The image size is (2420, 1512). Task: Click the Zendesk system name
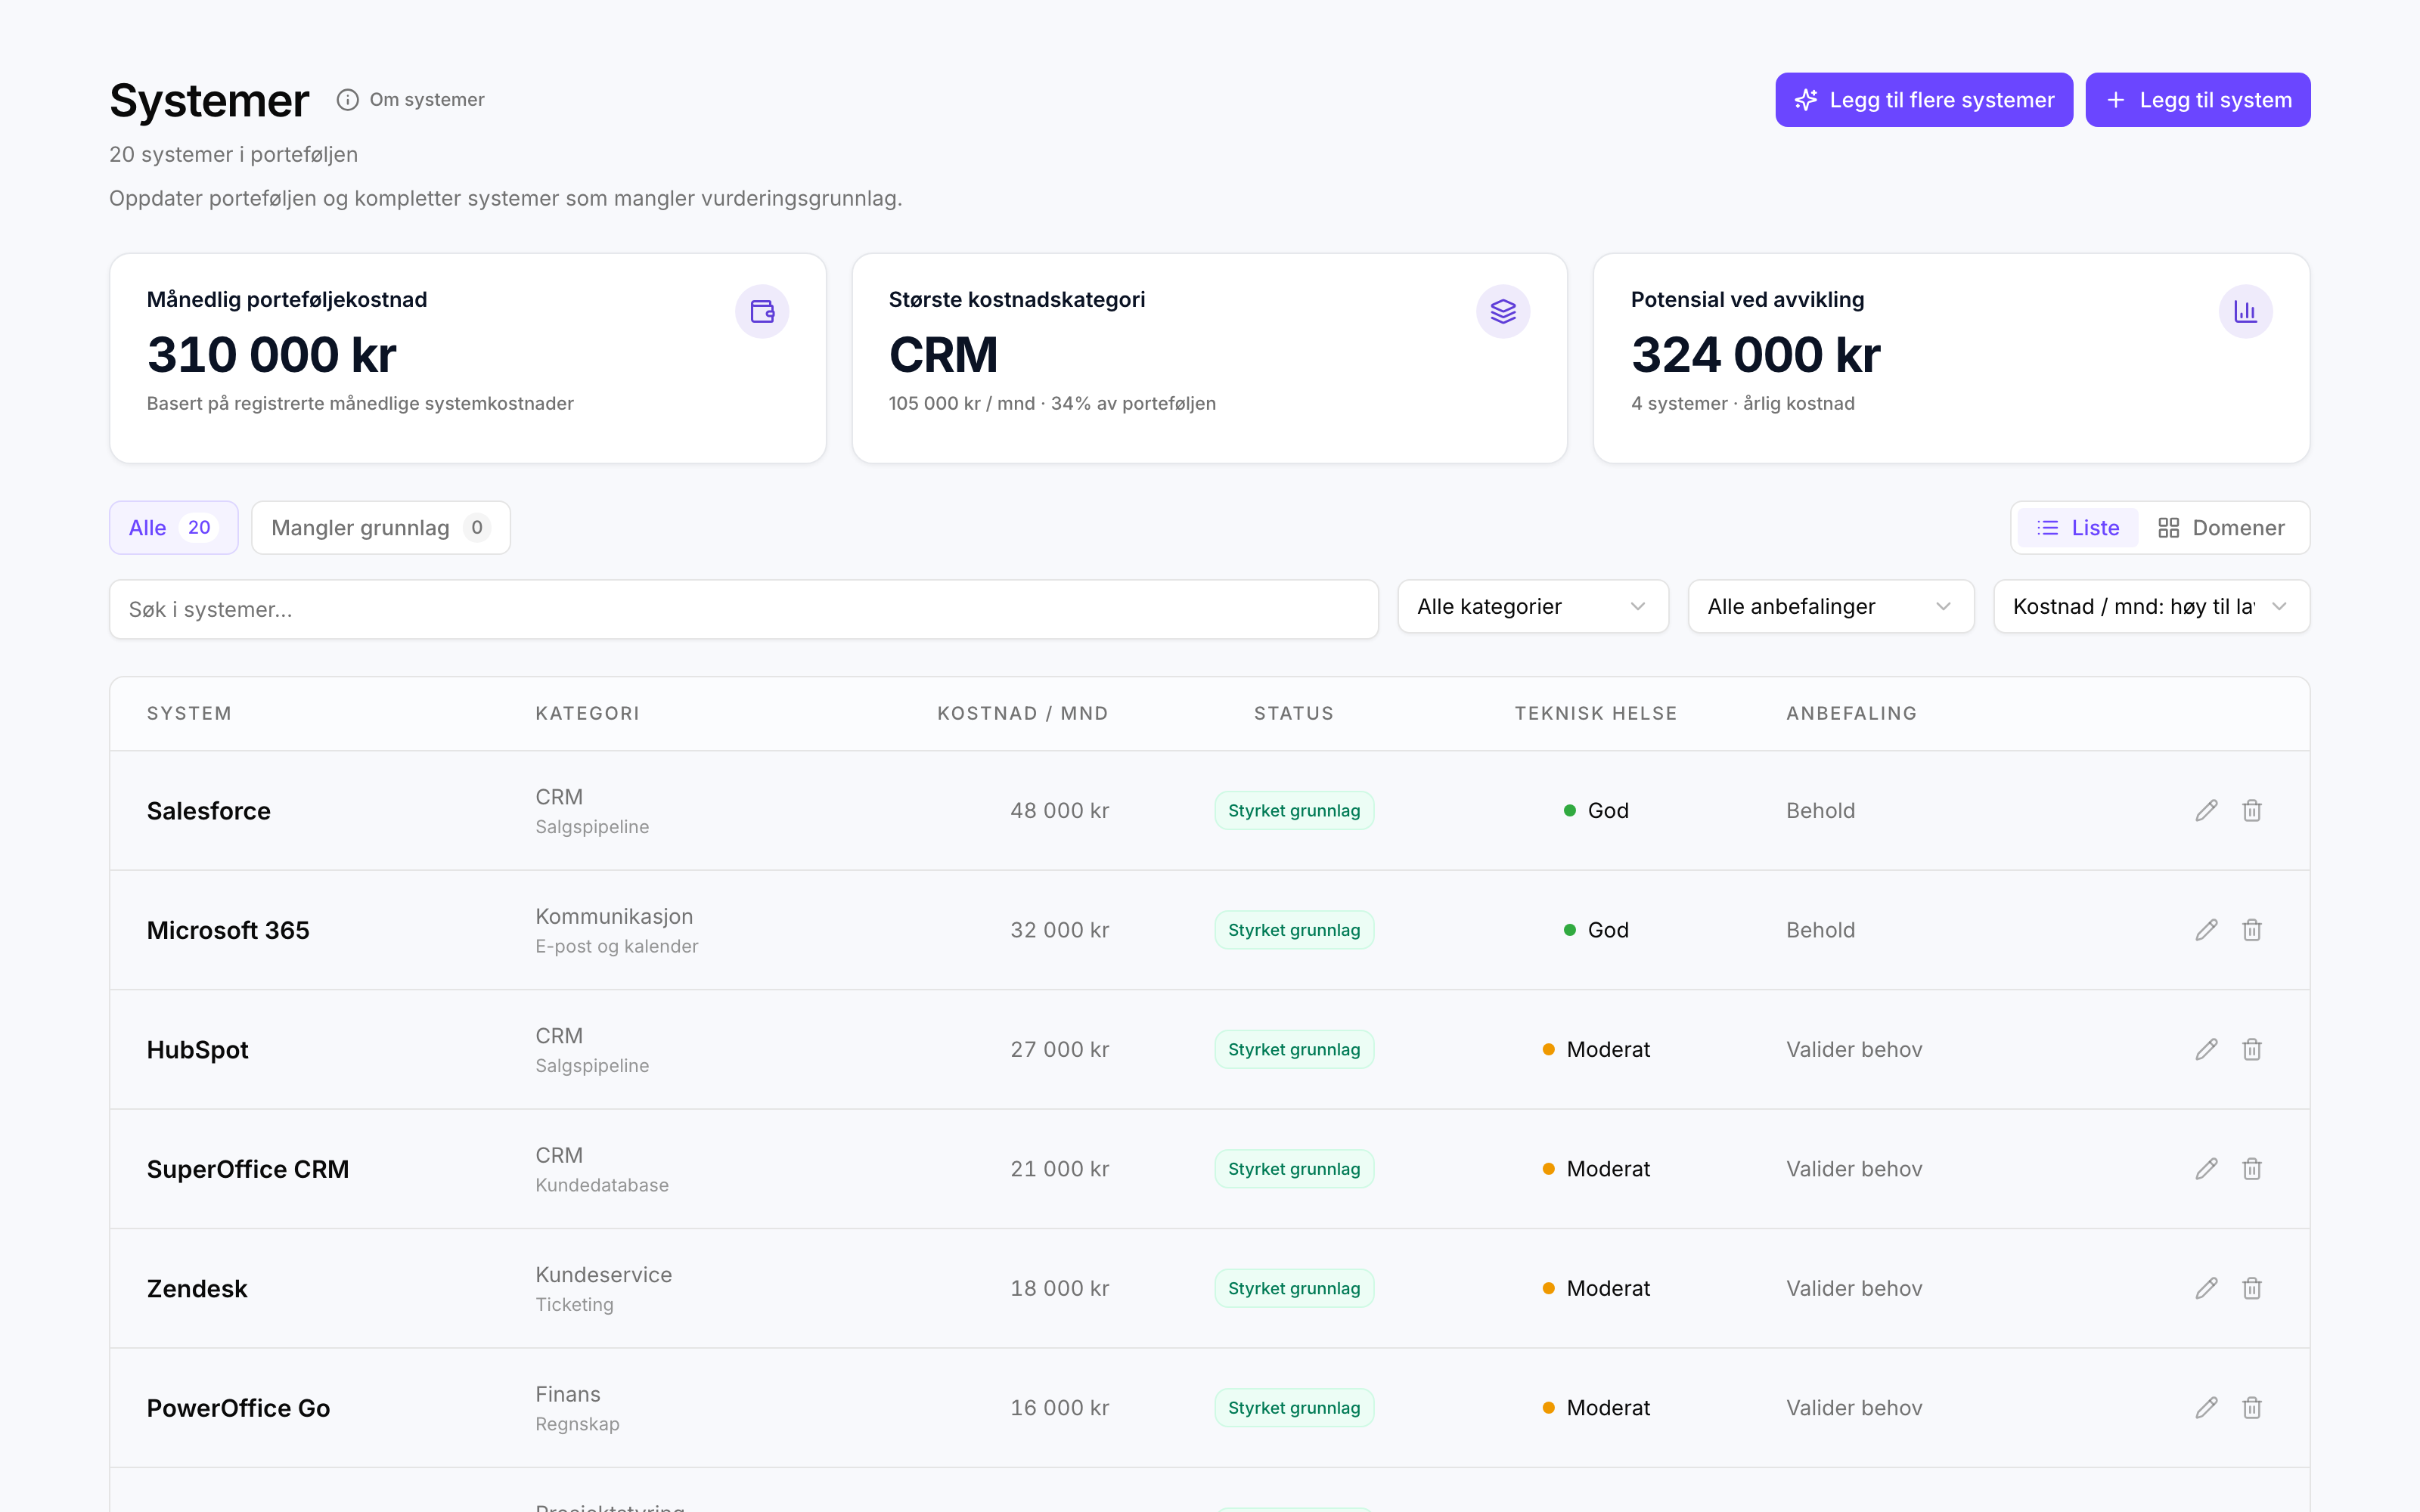coord(197,1289)
